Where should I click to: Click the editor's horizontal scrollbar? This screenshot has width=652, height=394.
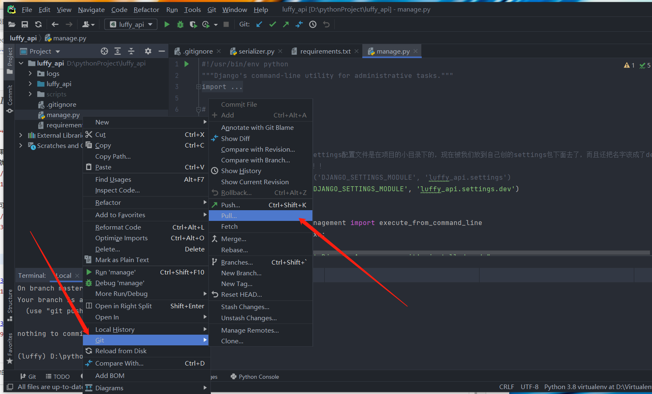pos(482,253)
